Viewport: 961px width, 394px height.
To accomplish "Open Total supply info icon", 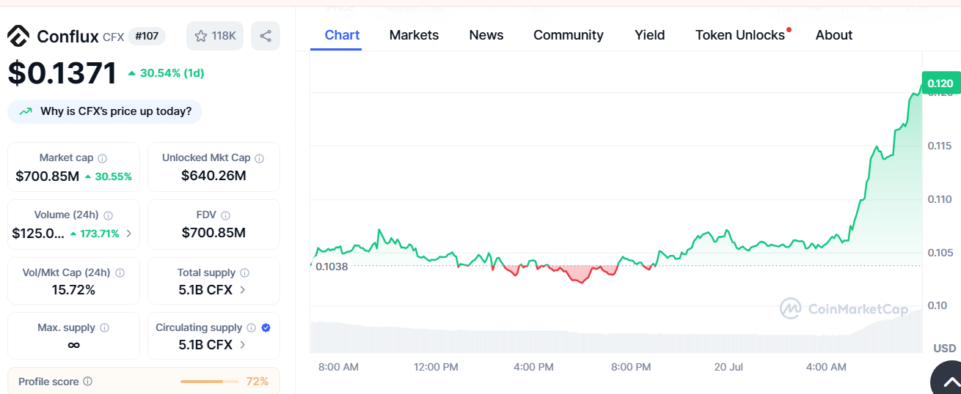I will (244, 272).
